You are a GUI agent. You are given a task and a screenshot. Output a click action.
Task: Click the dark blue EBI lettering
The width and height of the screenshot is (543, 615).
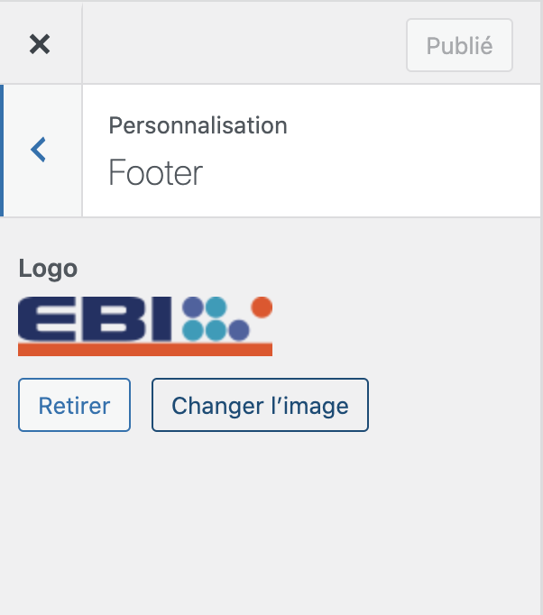[x=95, y=319]
